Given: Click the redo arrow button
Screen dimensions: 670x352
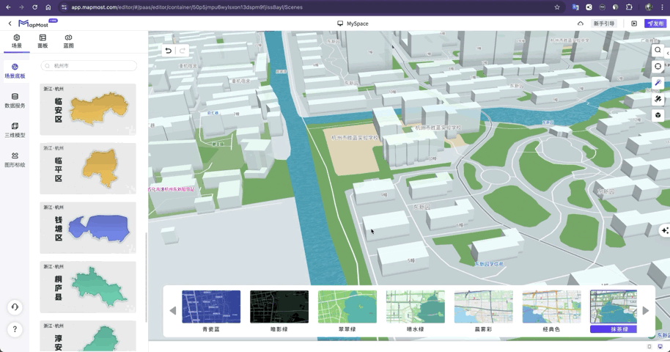Looking at the screenshot, I should 182,51.
